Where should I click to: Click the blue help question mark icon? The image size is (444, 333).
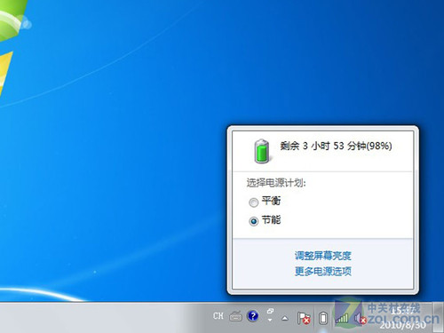pos(253,316)
